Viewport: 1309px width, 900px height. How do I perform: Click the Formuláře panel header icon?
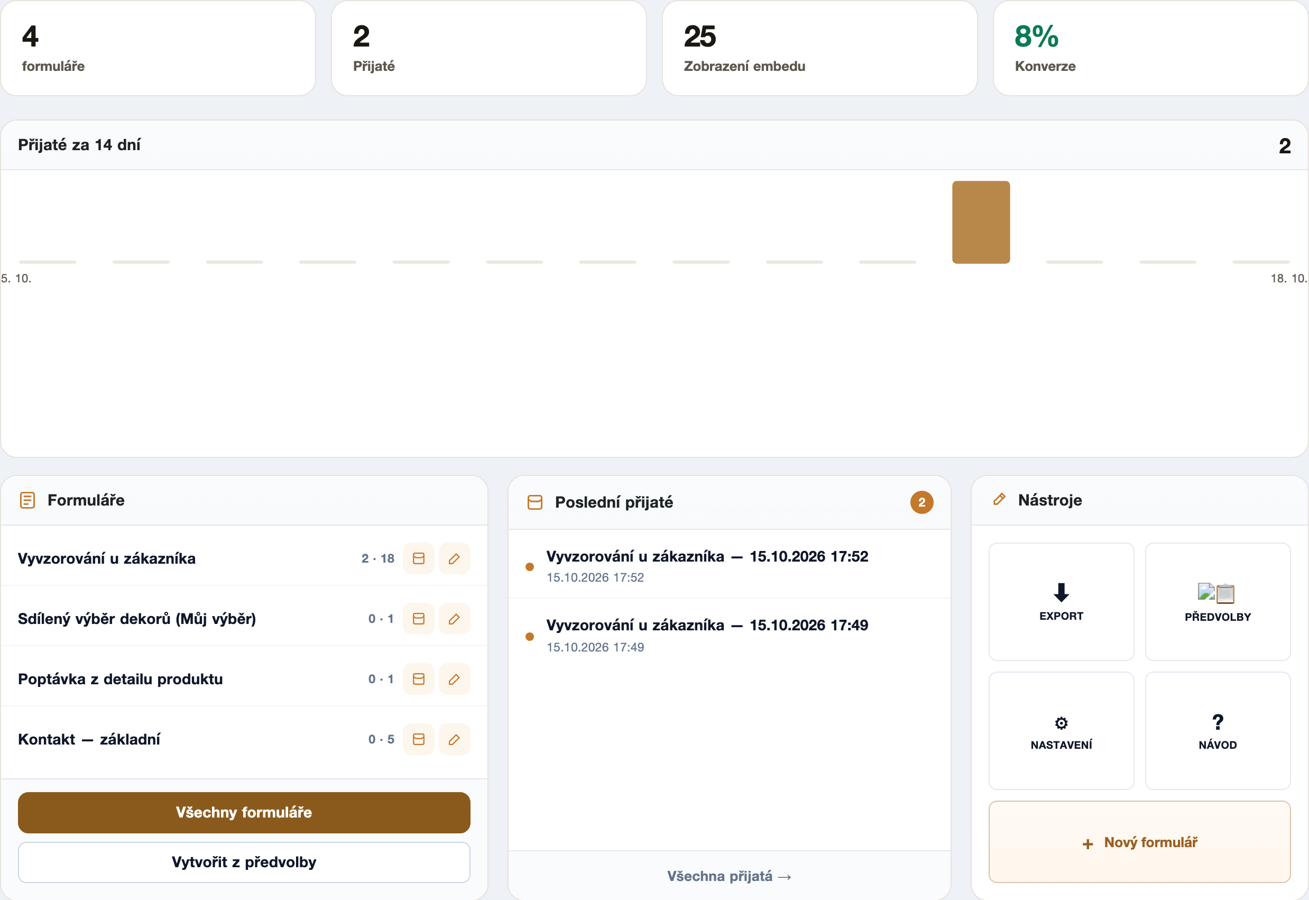coord(27,500)
